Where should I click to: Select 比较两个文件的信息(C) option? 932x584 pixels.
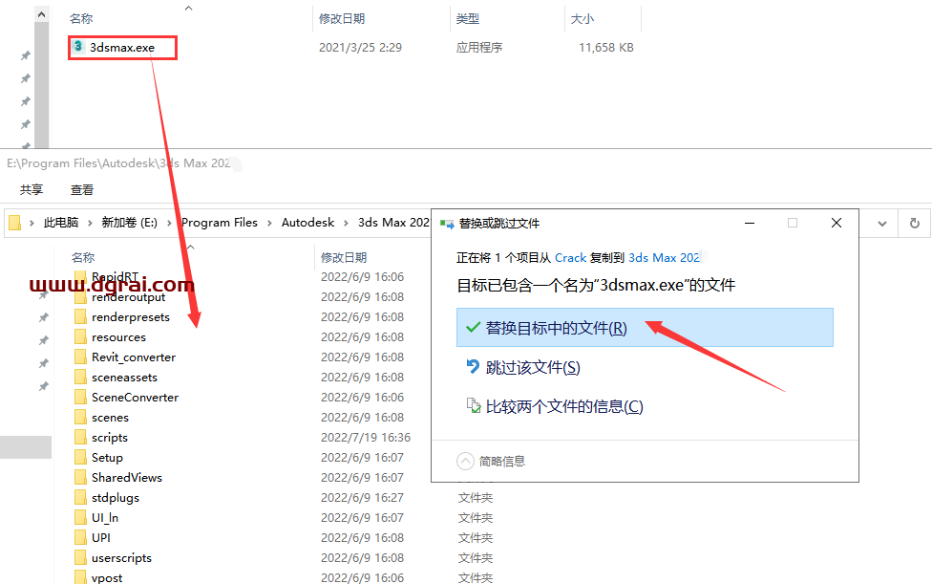563,406
